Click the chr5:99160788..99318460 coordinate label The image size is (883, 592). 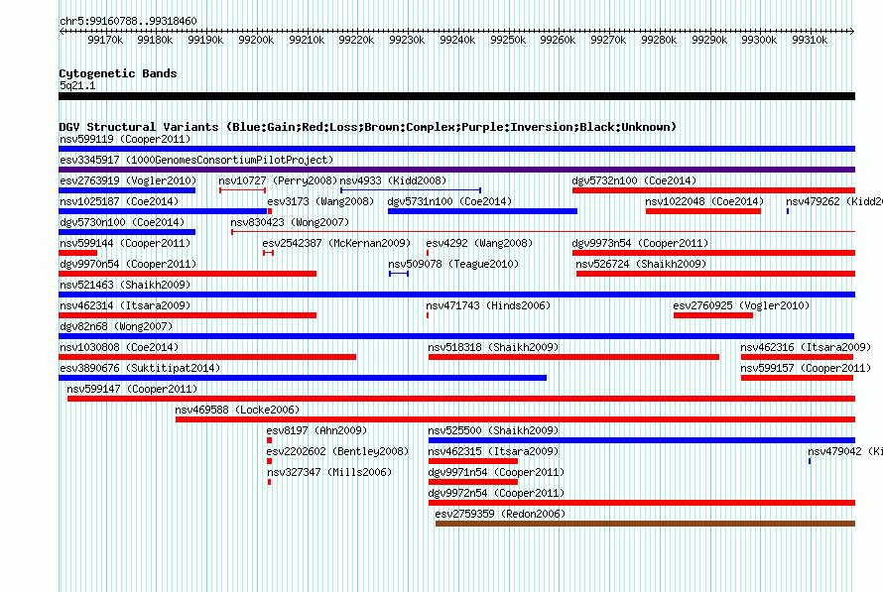(x=128, y=21)
